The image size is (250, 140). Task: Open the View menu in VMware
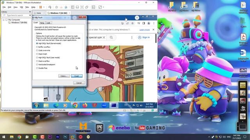point(16,7)
